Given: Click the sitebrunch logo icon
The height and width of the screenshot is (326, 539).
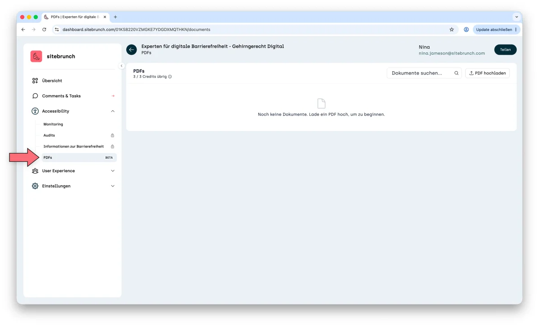Looking at the screenshot, I should click(36, 57).
